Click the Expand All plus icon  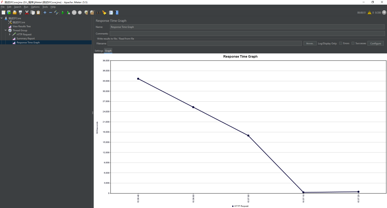(x=45, y=13)
